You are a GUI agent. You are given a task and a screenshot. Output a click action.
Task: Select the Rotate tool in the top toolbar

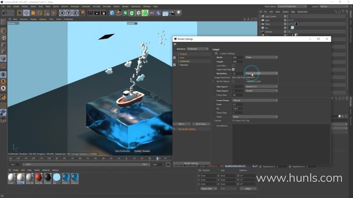[x=40, y=13]
